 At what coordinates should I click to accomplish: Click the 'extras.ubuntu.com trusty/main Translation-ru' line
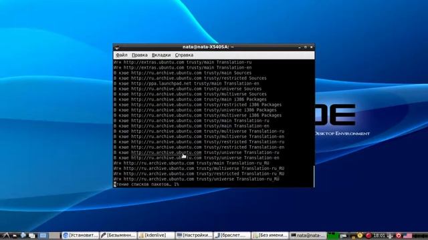coord(183,62)
